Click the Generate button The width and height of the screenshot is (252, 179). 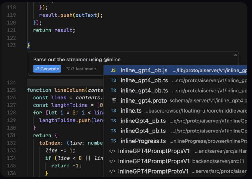(47, 69)
